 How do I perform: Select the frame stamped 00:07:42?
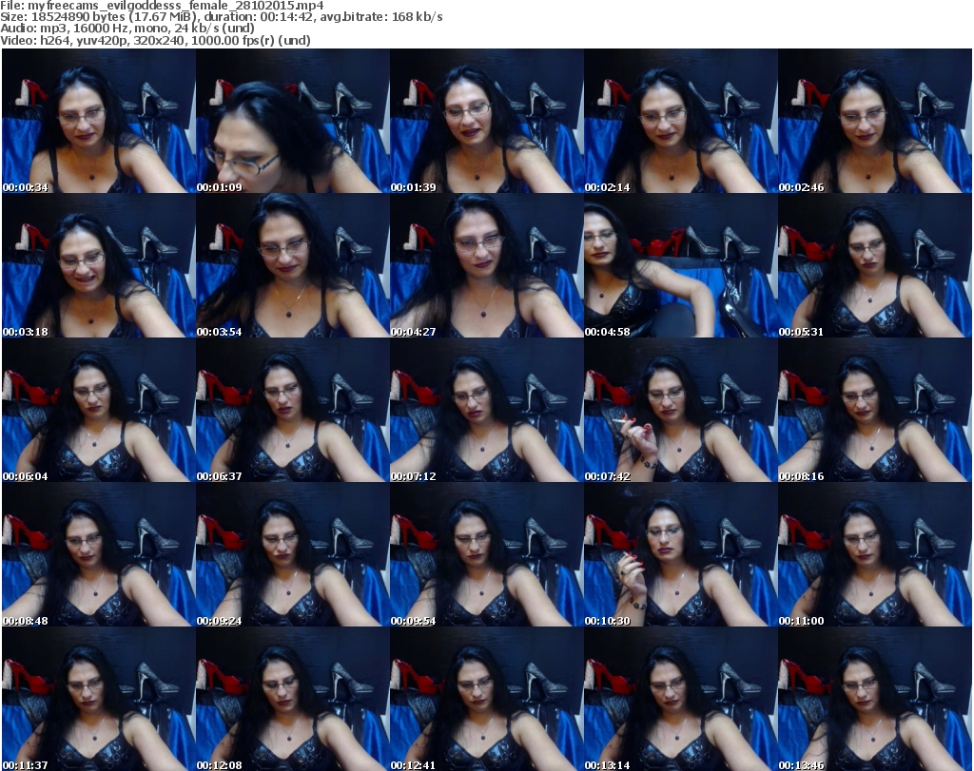[x=681, y=411]
